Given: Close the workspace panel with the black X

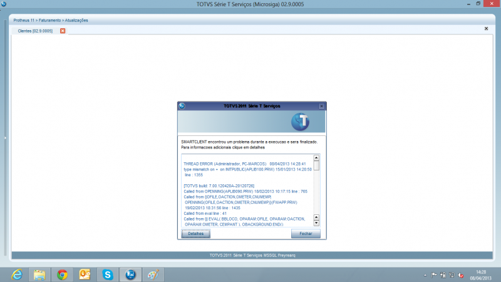Looking at the screenshot, I should click(486, 28).
